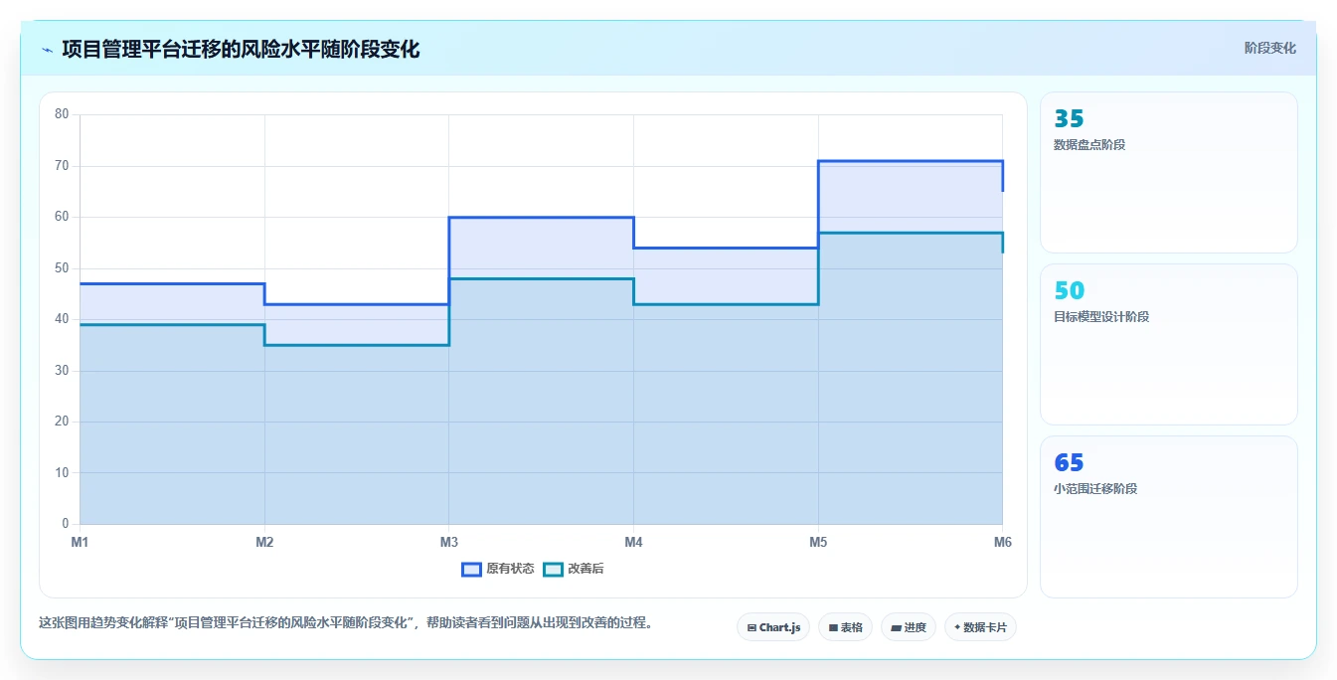
Task: Click the 改善后 legend text
Action: [x=585, y=569]
